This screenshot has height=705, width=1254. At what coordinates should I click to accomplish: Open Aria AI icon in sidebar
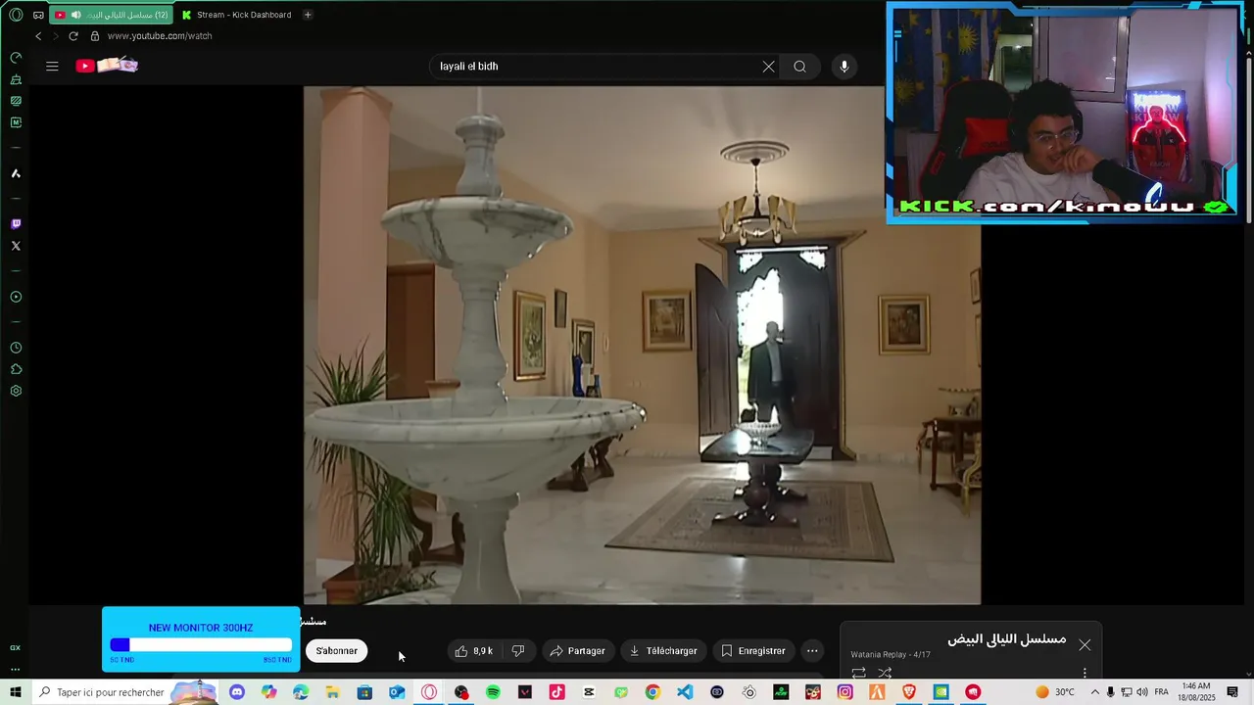click(x=16, y=173)
